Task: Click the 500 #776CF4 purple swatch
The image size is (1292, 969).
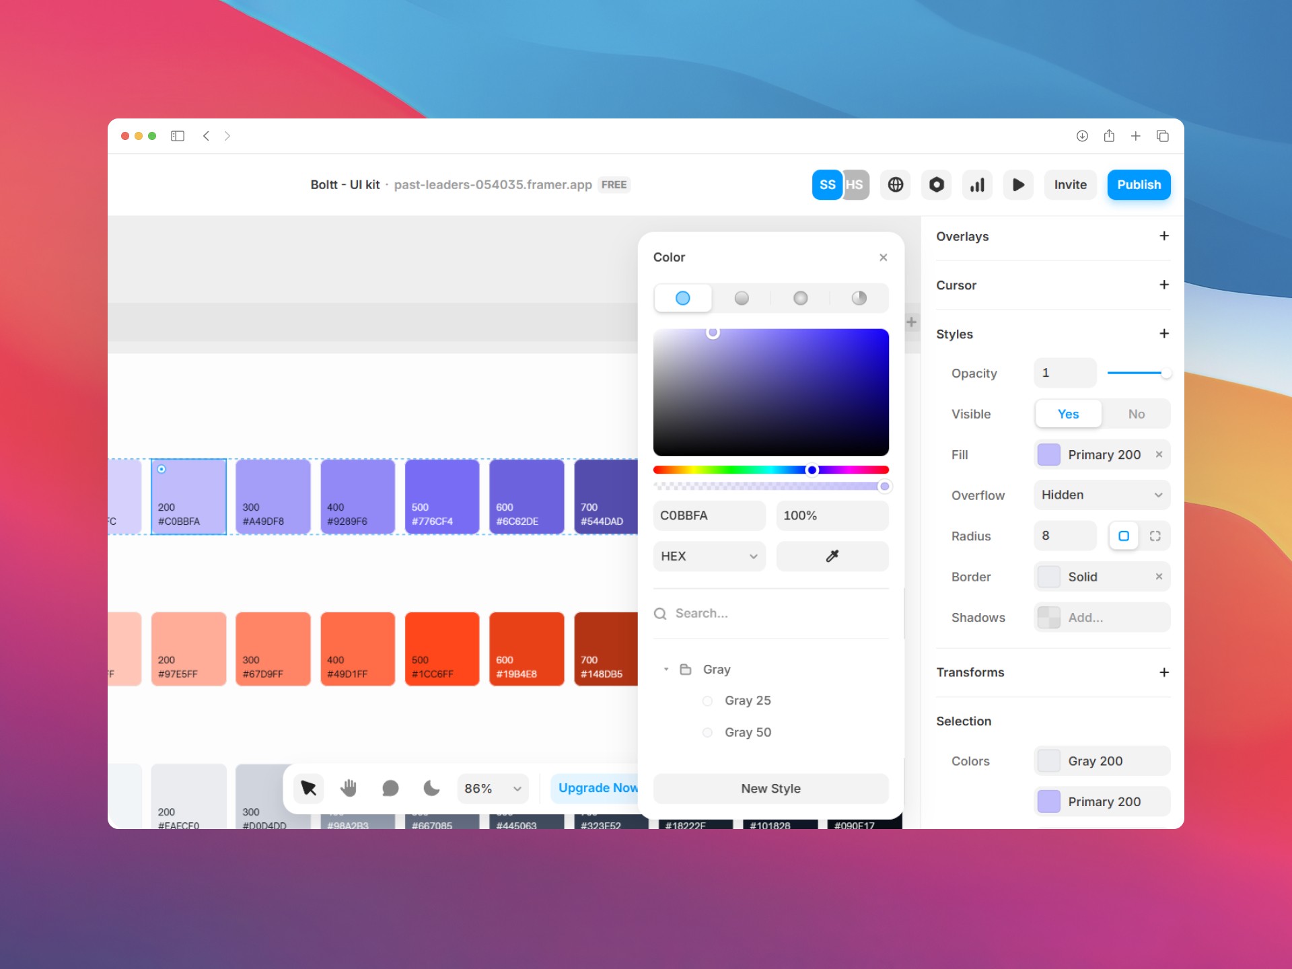Action: pos(442,497)
